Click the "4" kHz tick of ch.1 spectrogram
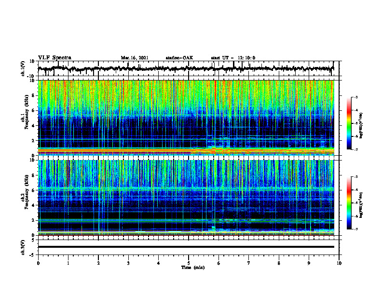This screenshot has height=295, width=382. coord(33,126)
